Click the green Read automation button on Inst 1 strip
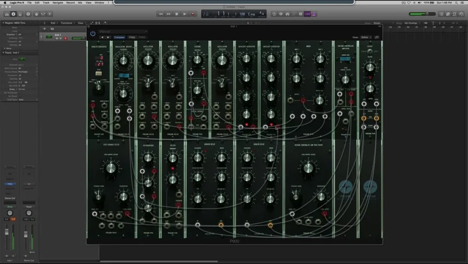 pyautogui.click(x=10, y=206)
